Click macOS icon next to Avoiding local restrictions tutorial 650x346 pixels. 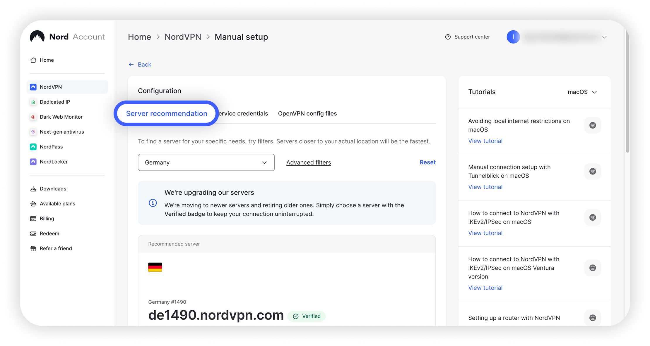(593, 125)
